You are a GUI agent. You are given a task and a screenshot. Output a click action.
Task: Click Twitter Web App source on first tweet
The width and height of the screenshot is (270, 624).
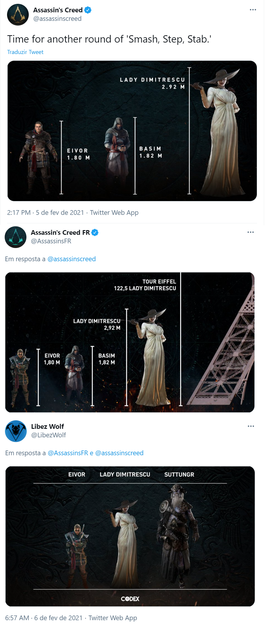click(114, 213)
